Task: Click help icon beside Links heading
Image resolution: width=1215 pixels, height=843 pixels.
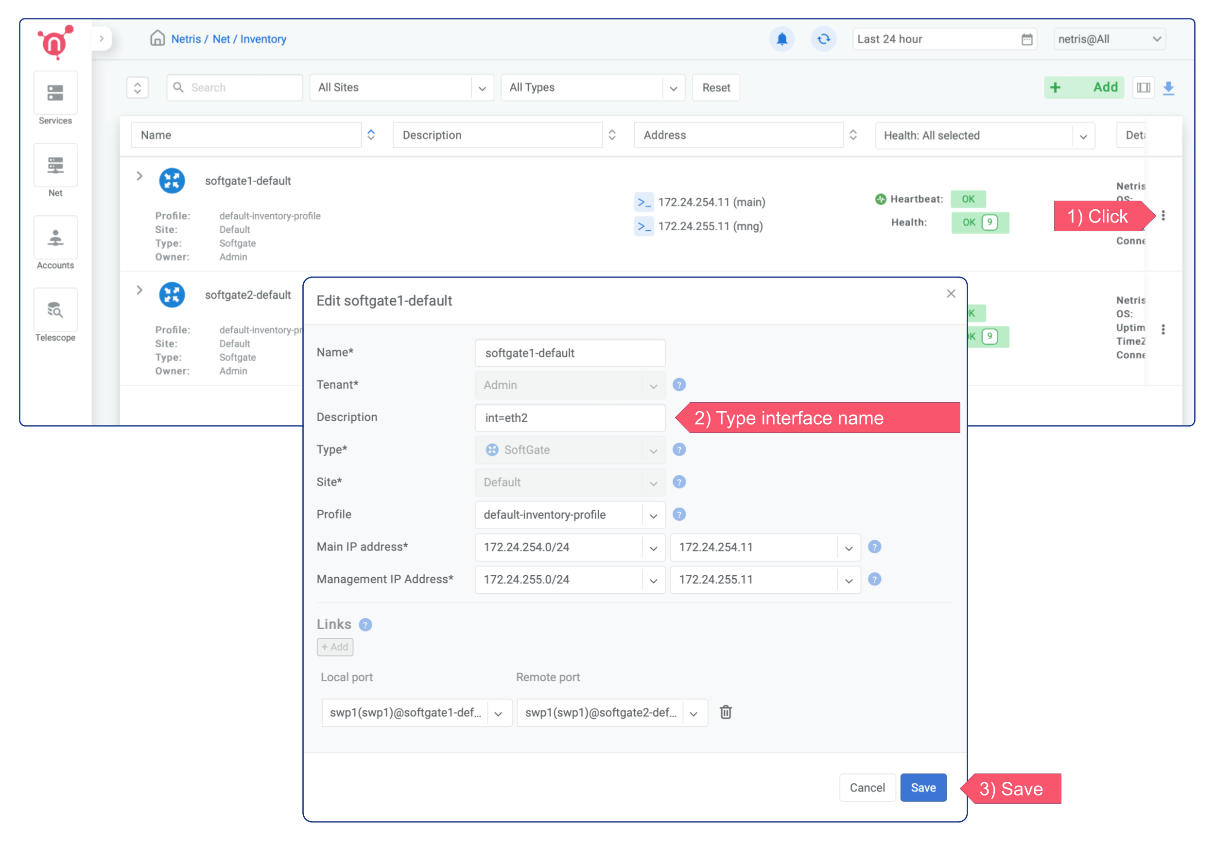Action: pos(365,625)
